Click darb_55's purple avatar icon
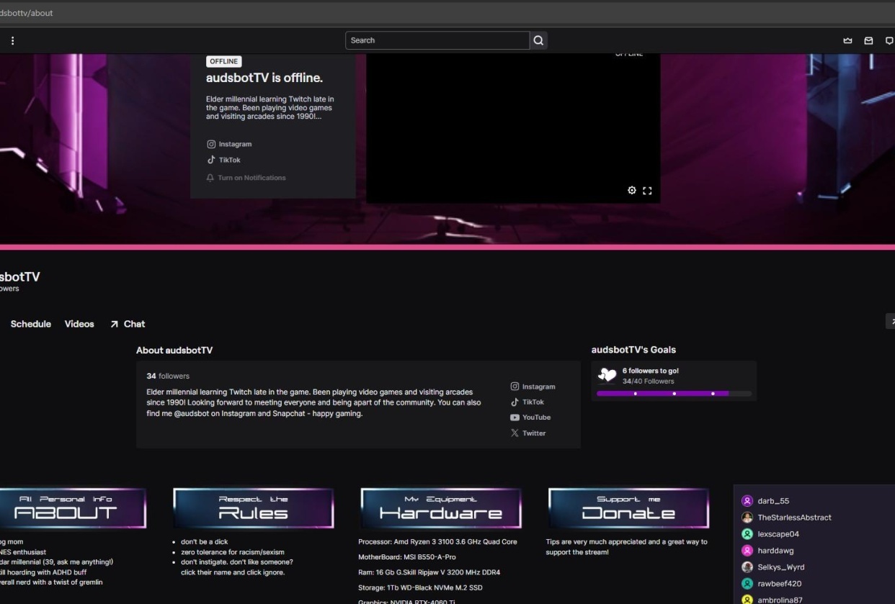This screenshot has width=895, height=604. (747, 501)
